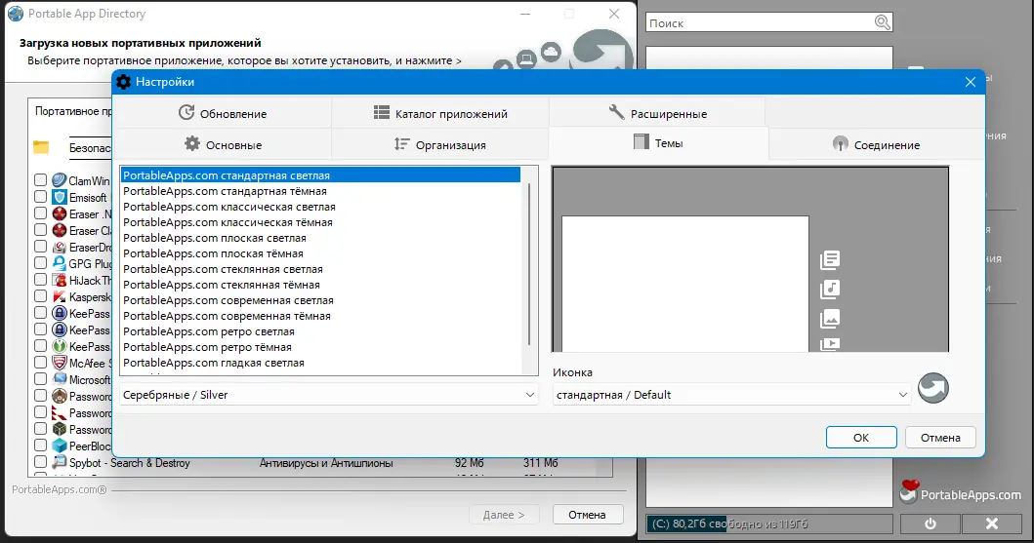
Task: Select PortableApps.com классическая тёмная theme
Action: click(x=320, y=222)
